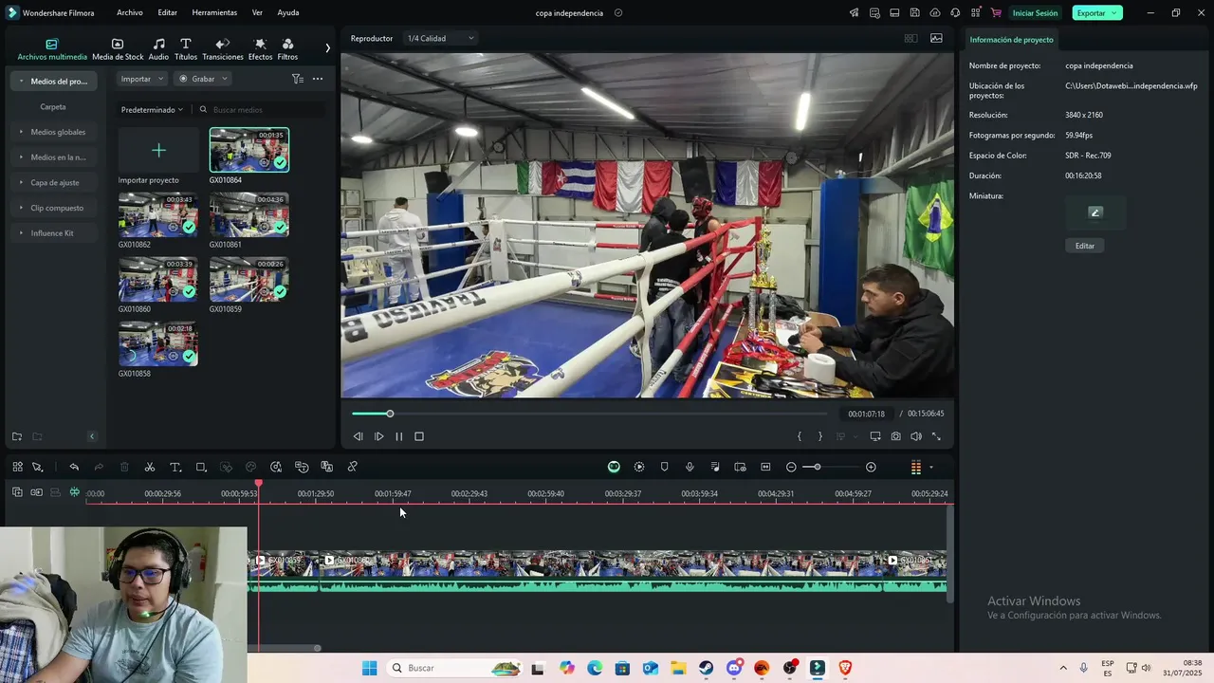Set mark out point with right brace icon
The image size is (1214, 683).
[x=820, y=436]
